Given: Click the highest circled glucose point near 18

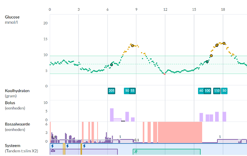Looking at the screenshot, I should pos(224,43).
